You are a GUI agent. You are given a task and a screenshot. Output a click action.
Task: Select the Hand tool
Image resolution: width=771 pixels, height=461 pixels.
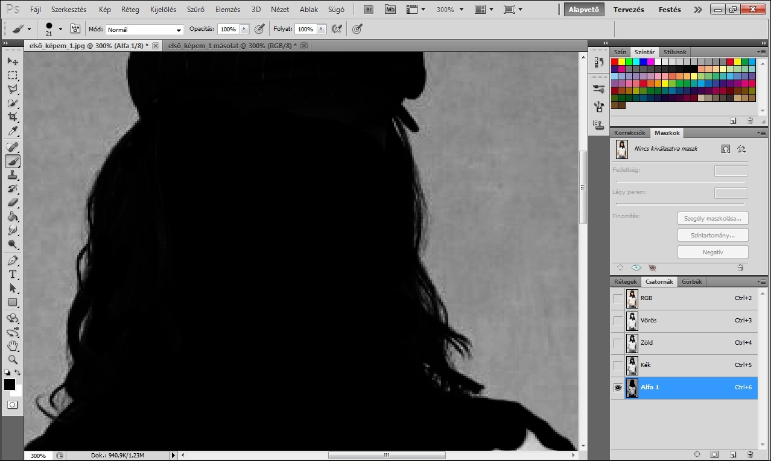pyautogui.click(x=13, y=345)
